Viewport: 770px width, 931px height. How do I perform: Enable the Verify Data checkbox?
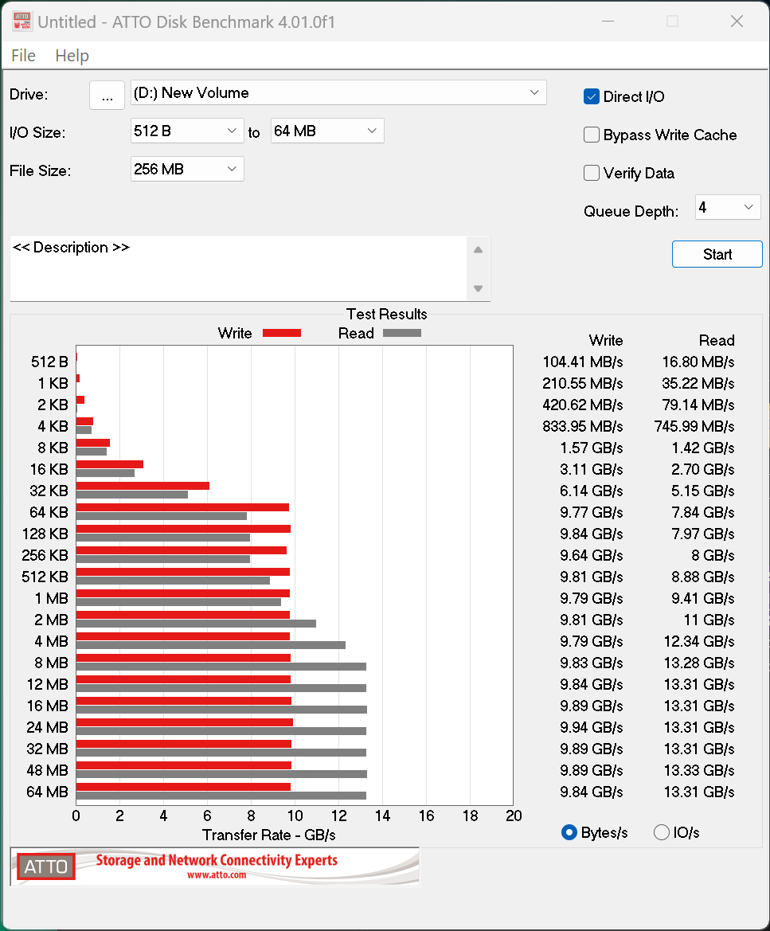(592, 173)
